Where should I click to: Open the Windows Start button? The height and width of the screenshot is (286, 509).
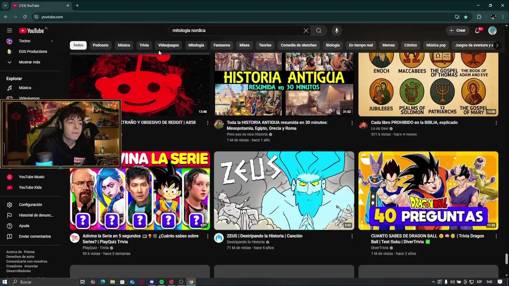pos(5,282)
